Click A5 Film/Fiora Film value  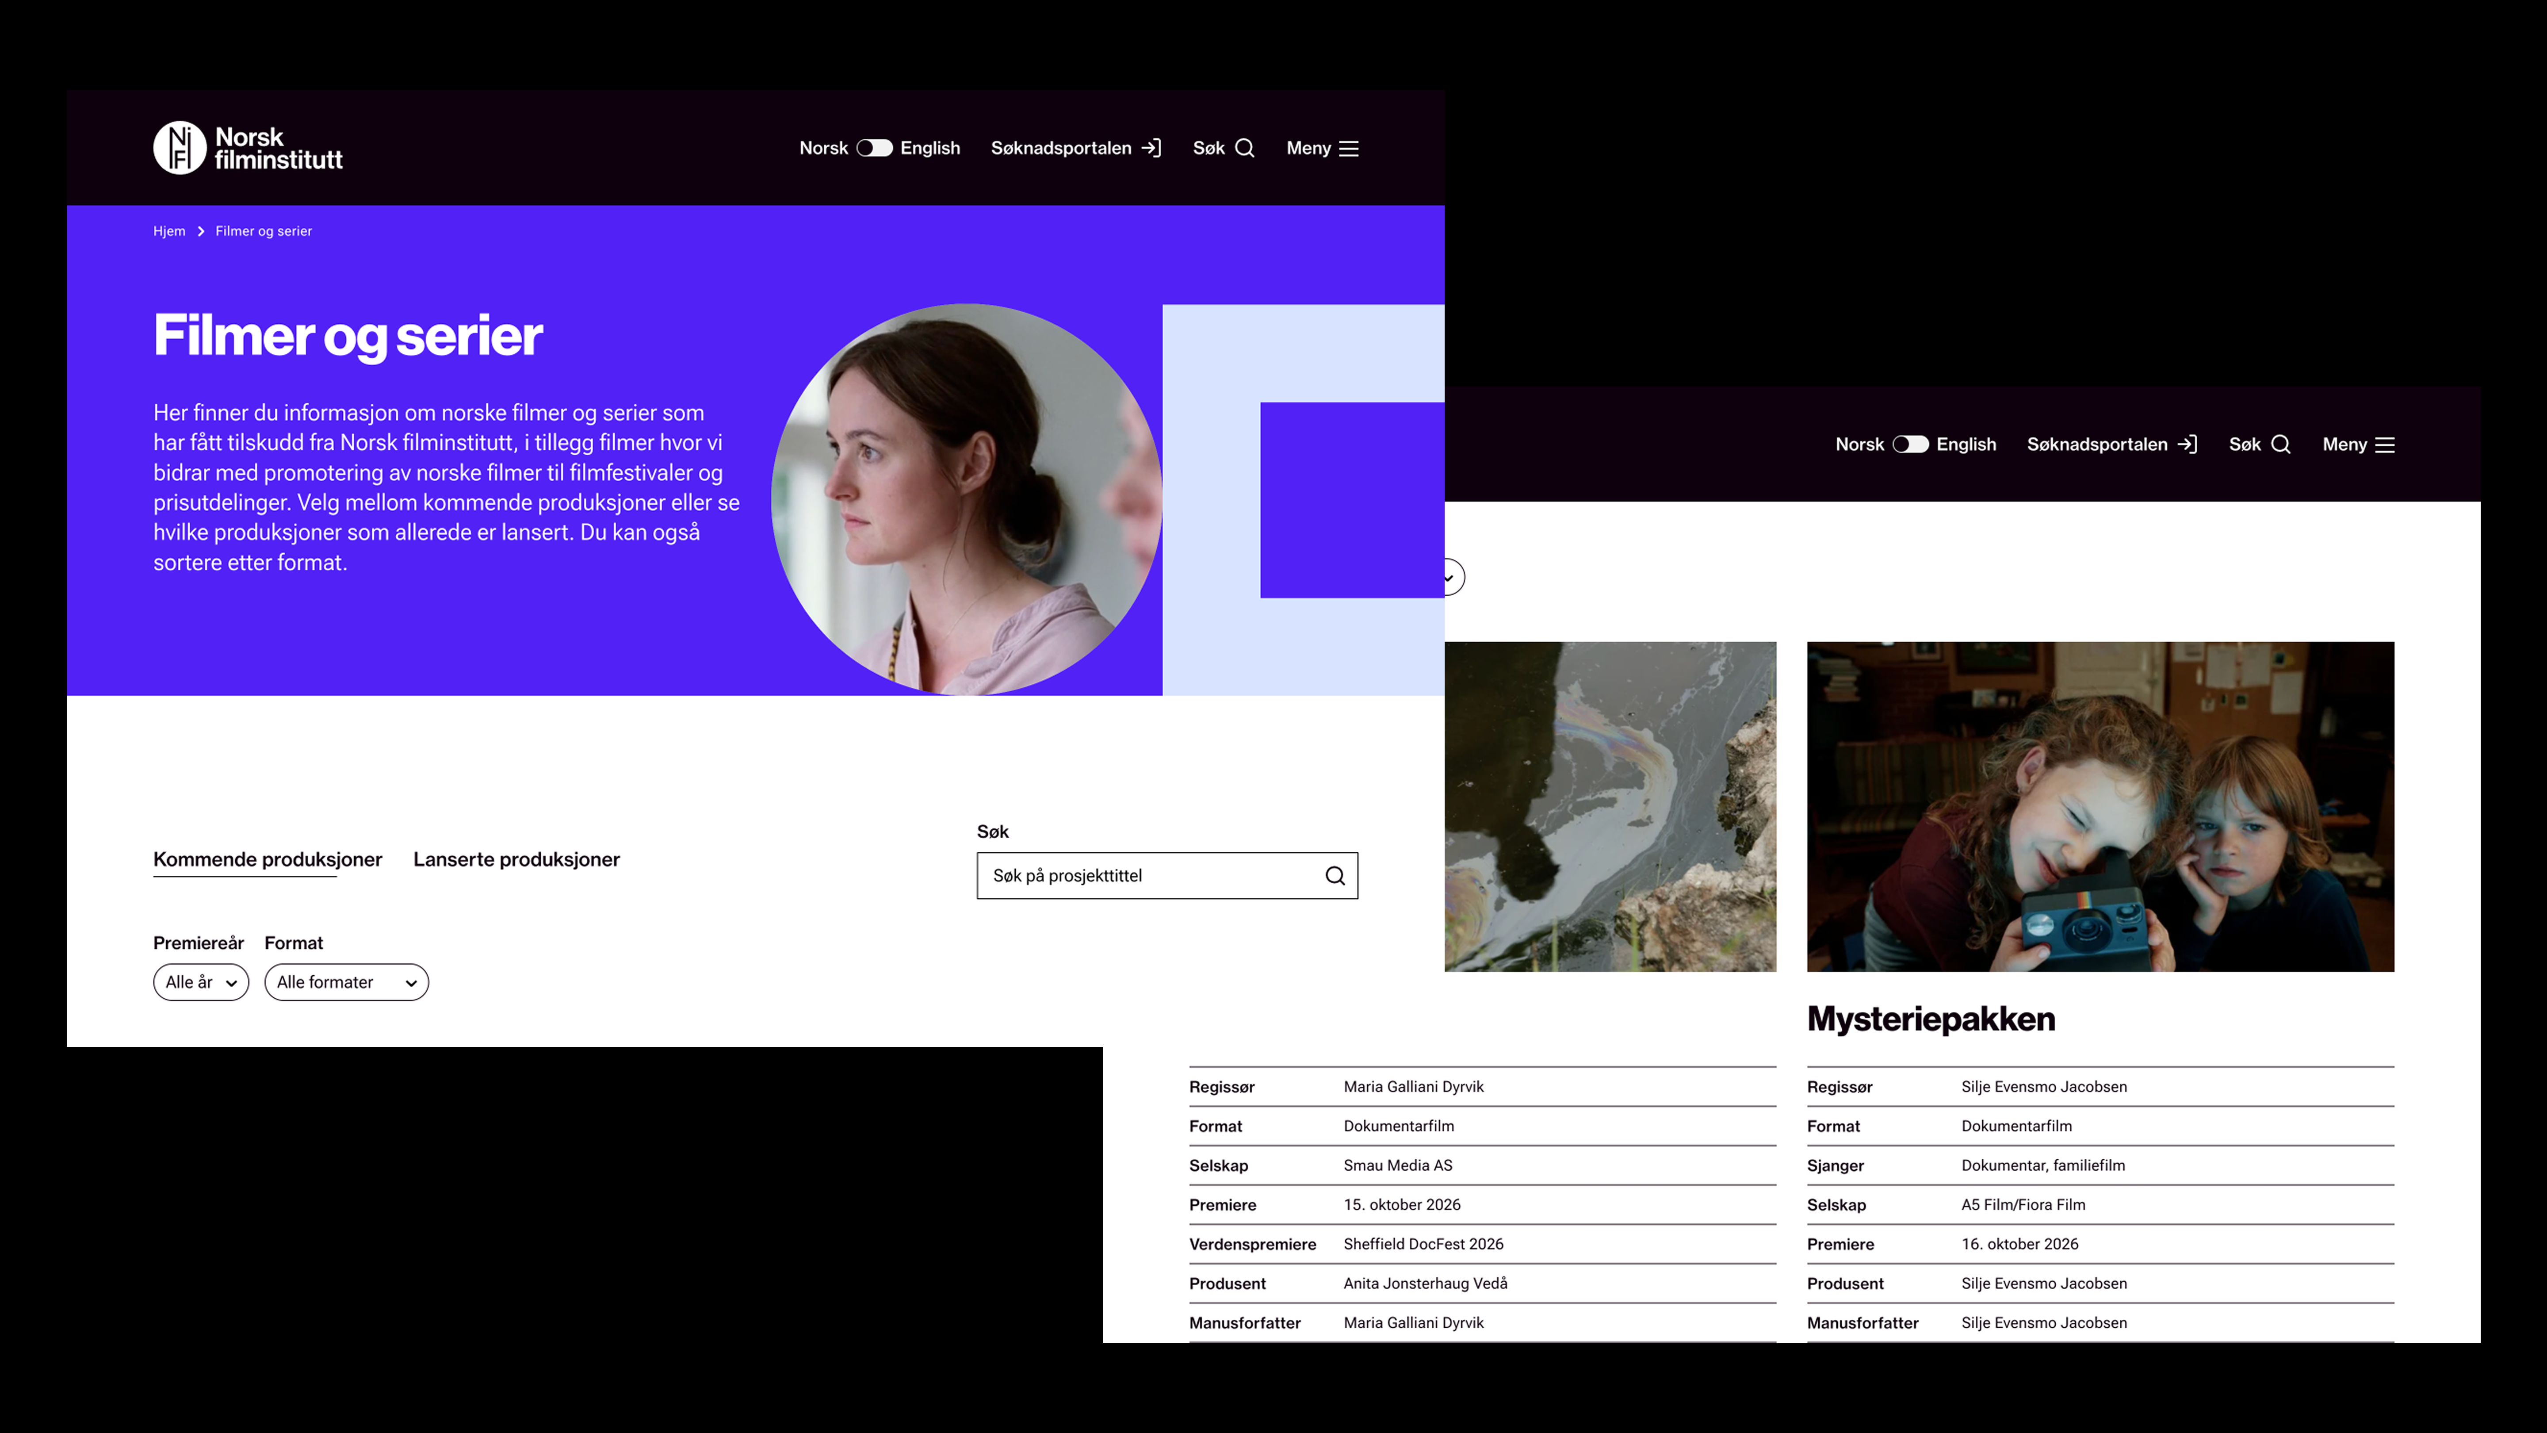pyautogui.click(x=2023, y=1204)
